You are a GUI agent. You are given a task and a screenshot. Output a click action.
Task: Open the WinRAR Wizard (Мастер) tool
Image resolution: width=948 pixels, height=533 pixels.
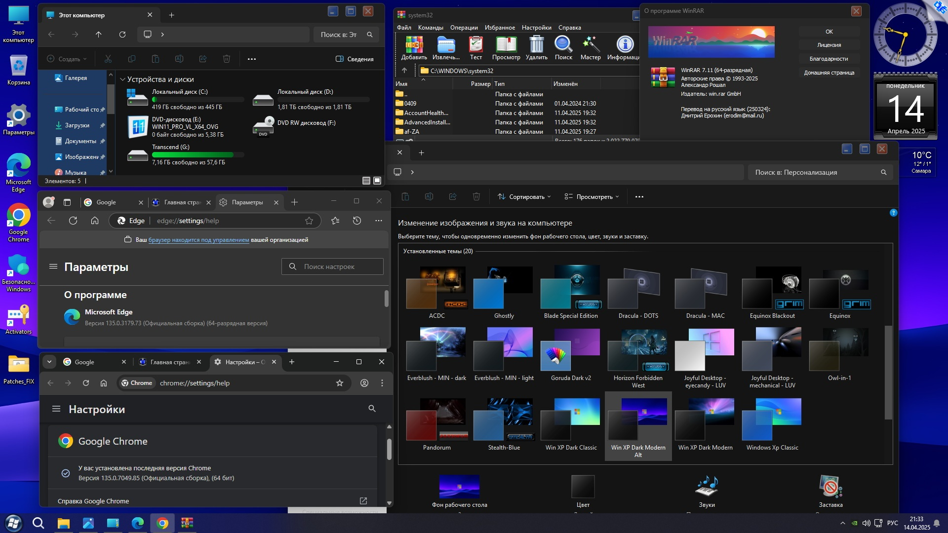590,45
